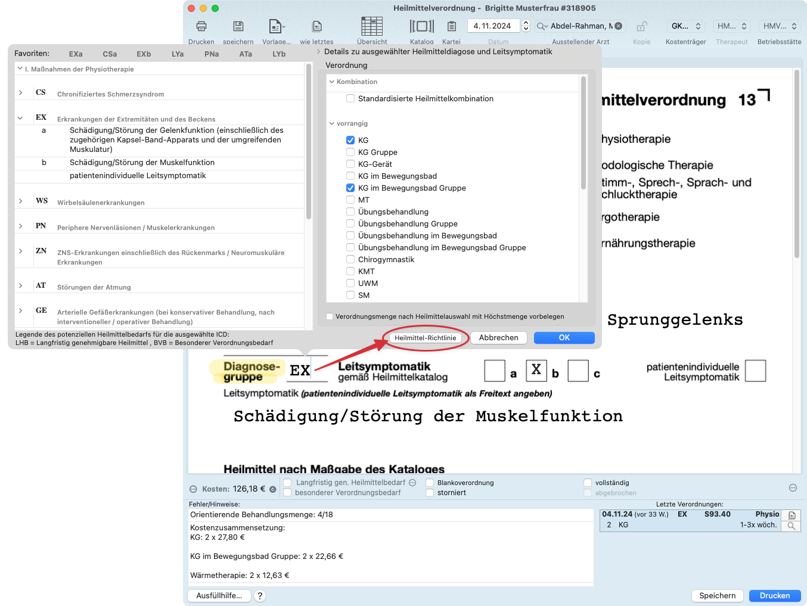Select the CSa favorite
Screen dimensions: 807x606
(x=110, y=54)
